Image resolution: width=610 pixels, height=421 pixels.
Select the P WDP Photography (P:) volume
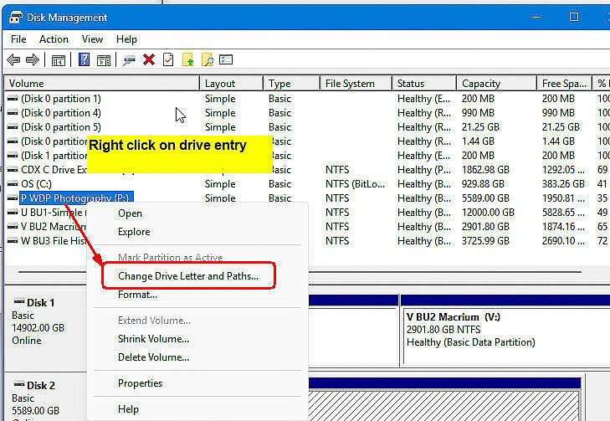(76, 198)
